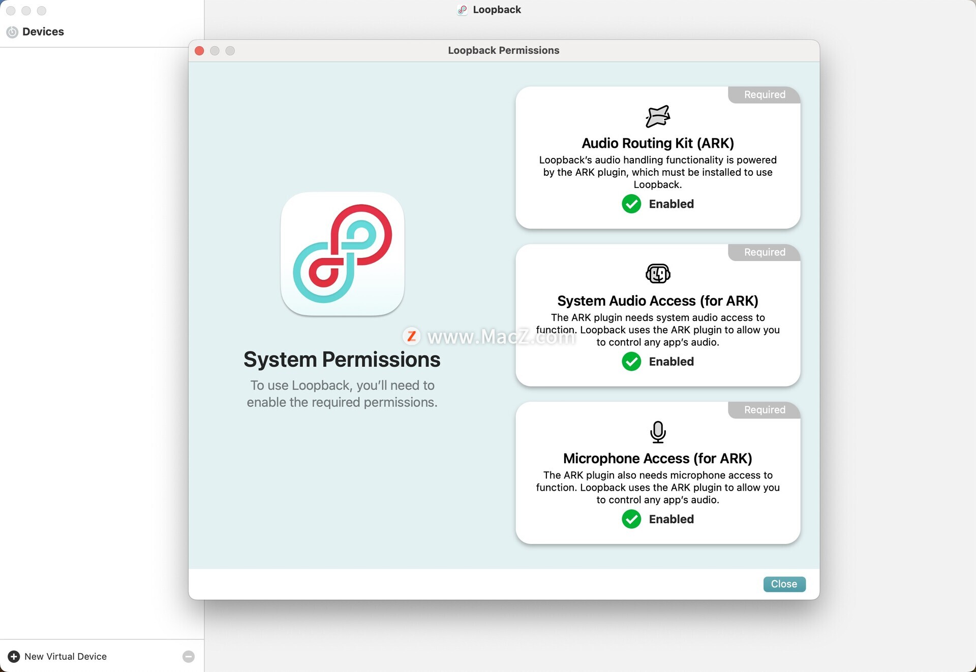Click the Required badge on the System Audio Access card
The height and width of the screenshot is (672, 976).
tap(765, 252)
